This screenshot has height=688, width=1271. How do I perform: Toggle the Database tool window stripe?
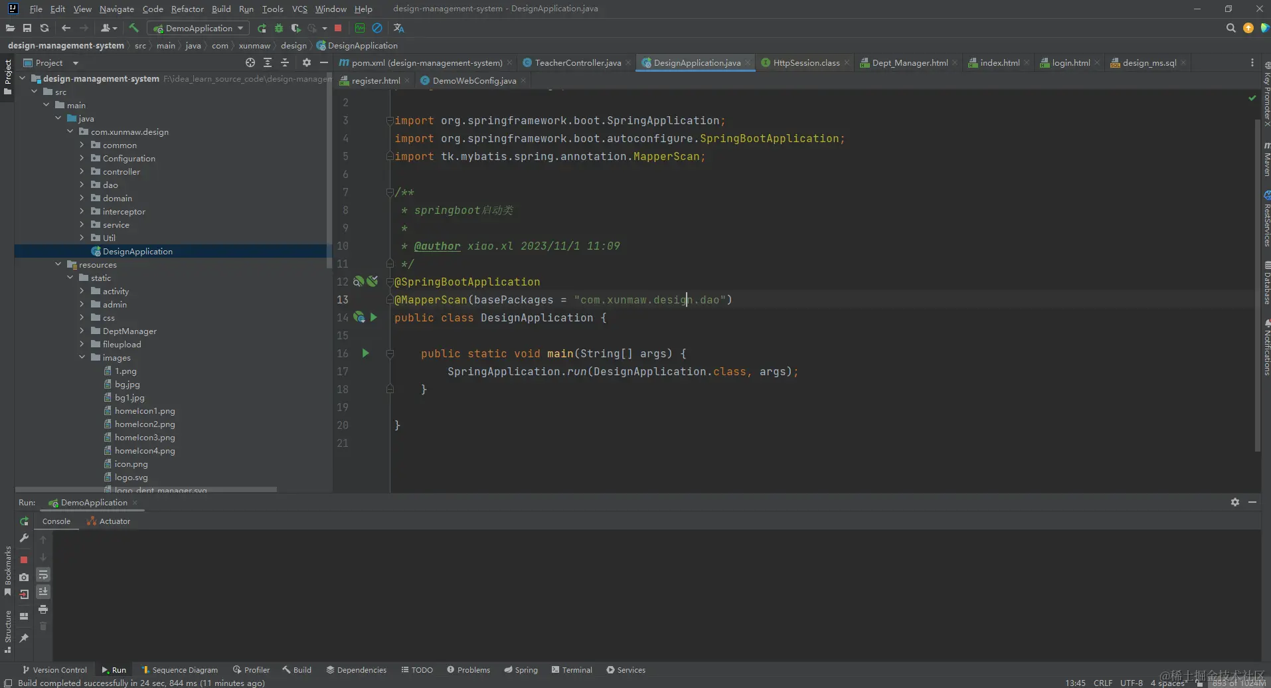tap(1266, 282)
